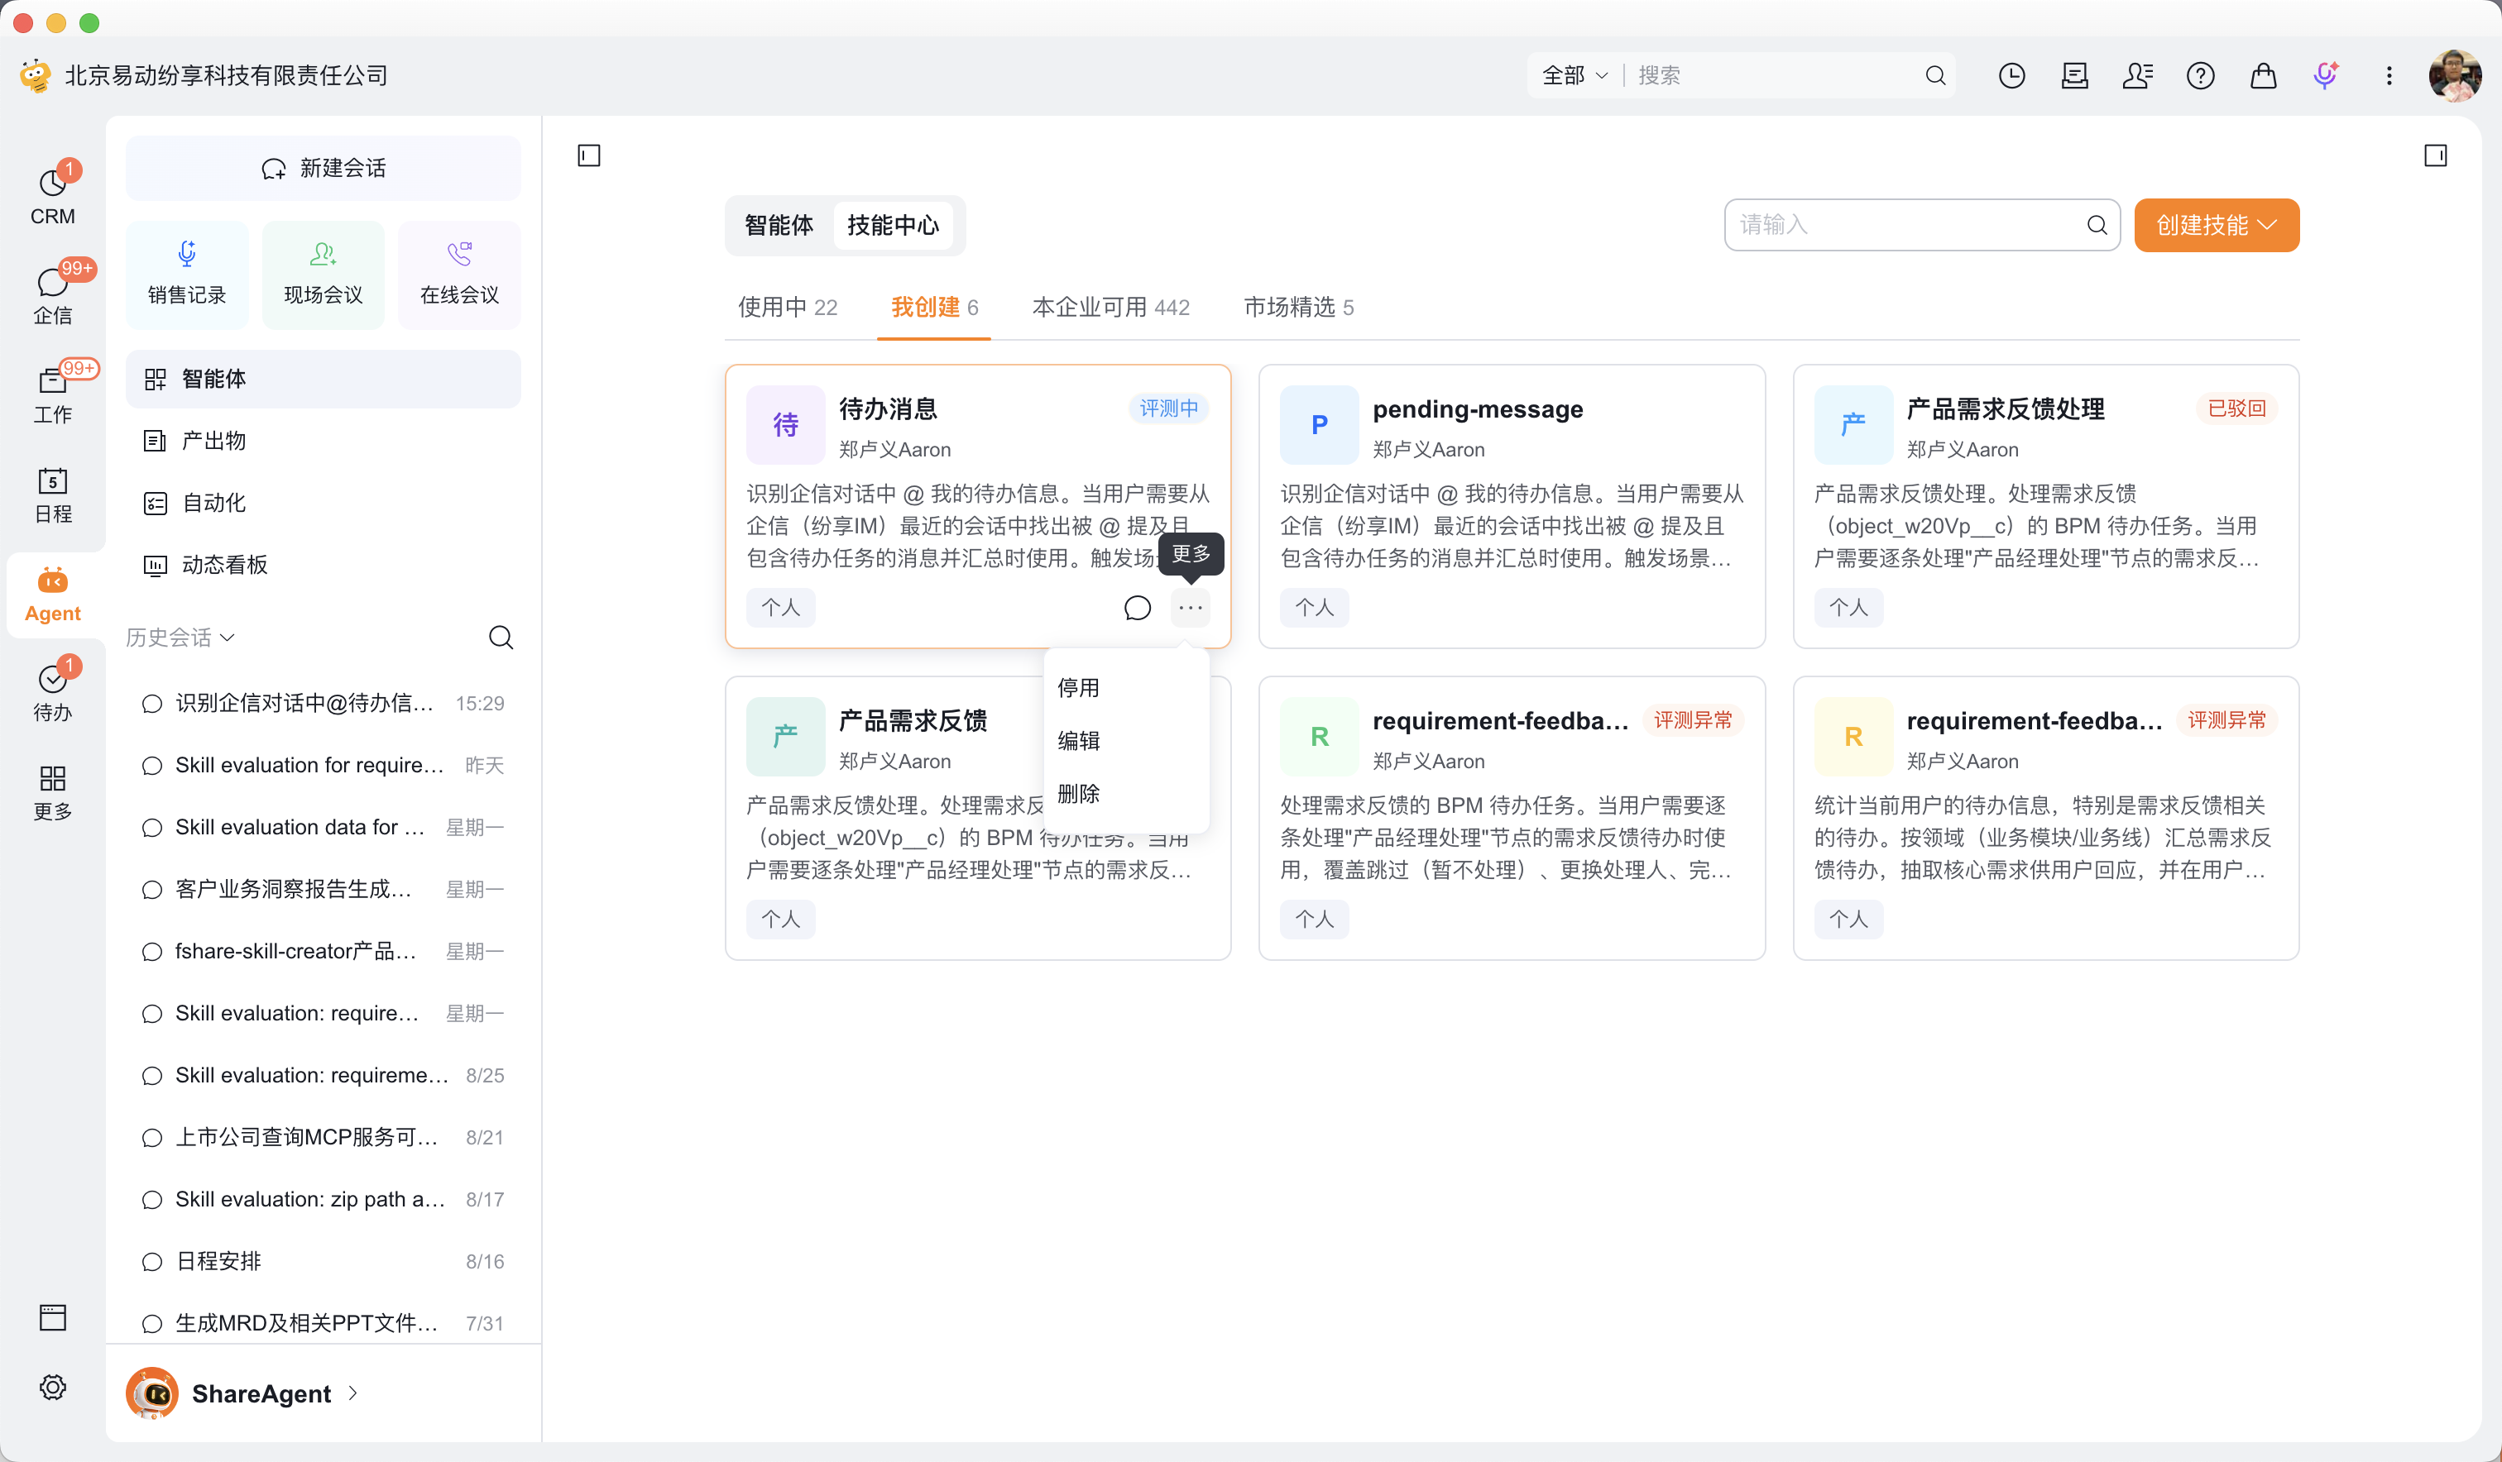Choose 编辑 from the more menu
The height and width of the screenshot is (1462, 2502).
pos(1127,740)
